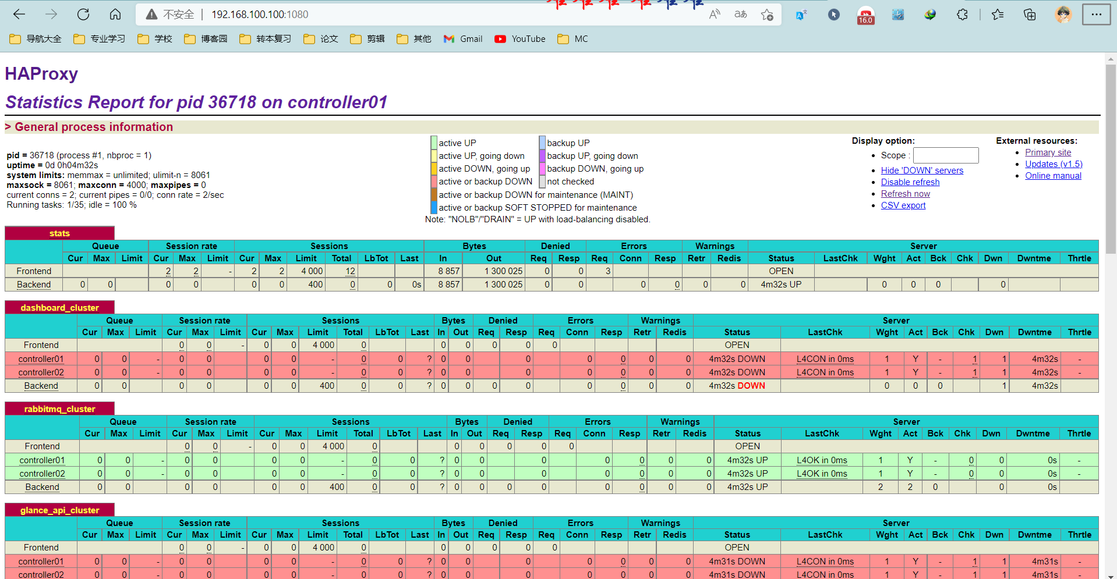Open the 学校 bookmark folder
This screenshot has height=579, width=1117.
155,39
